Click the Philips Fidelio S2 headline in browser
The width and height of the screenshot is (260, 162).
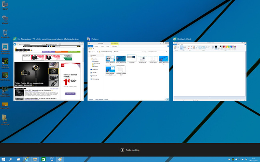(x=29, y=84)
